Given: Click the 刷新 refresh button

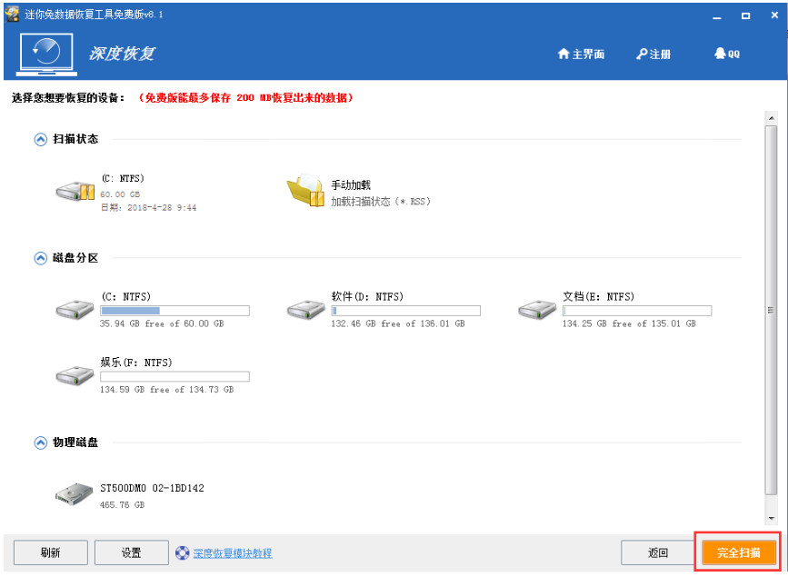Looking at the screenshot, I should [51, 552].
